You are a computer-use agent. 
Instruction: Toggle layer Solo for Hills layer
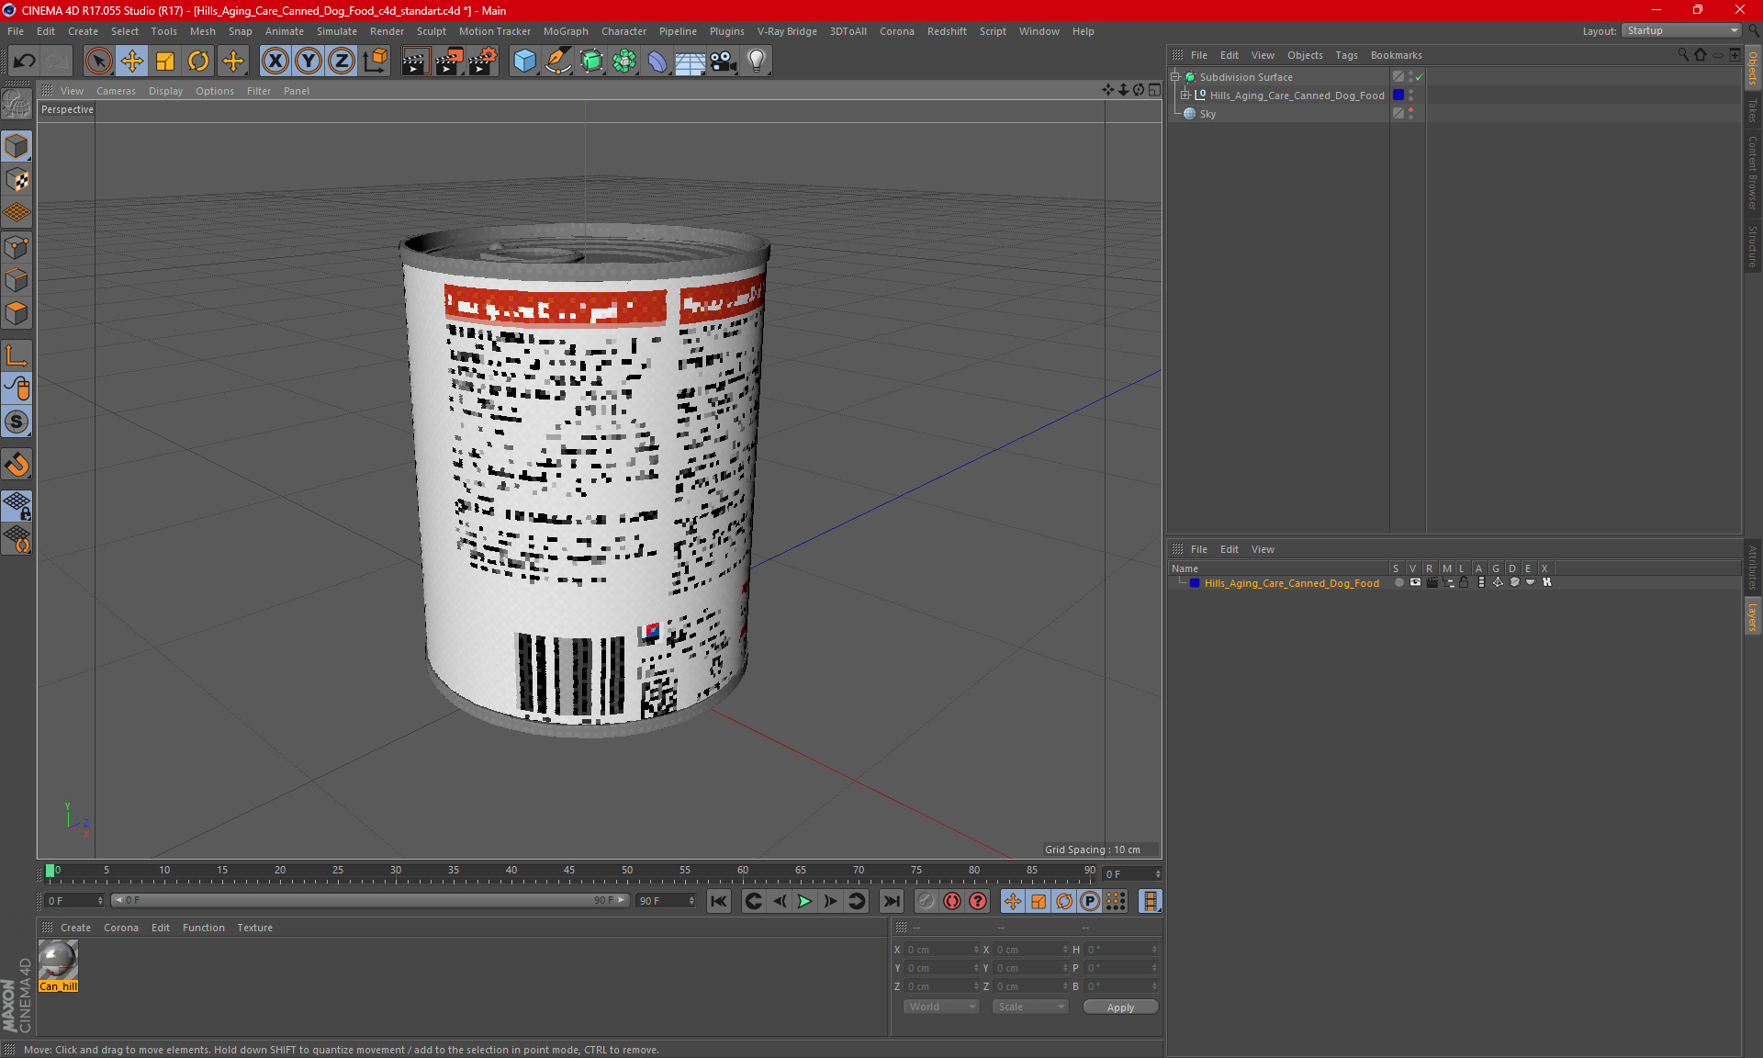point(1398,582)
